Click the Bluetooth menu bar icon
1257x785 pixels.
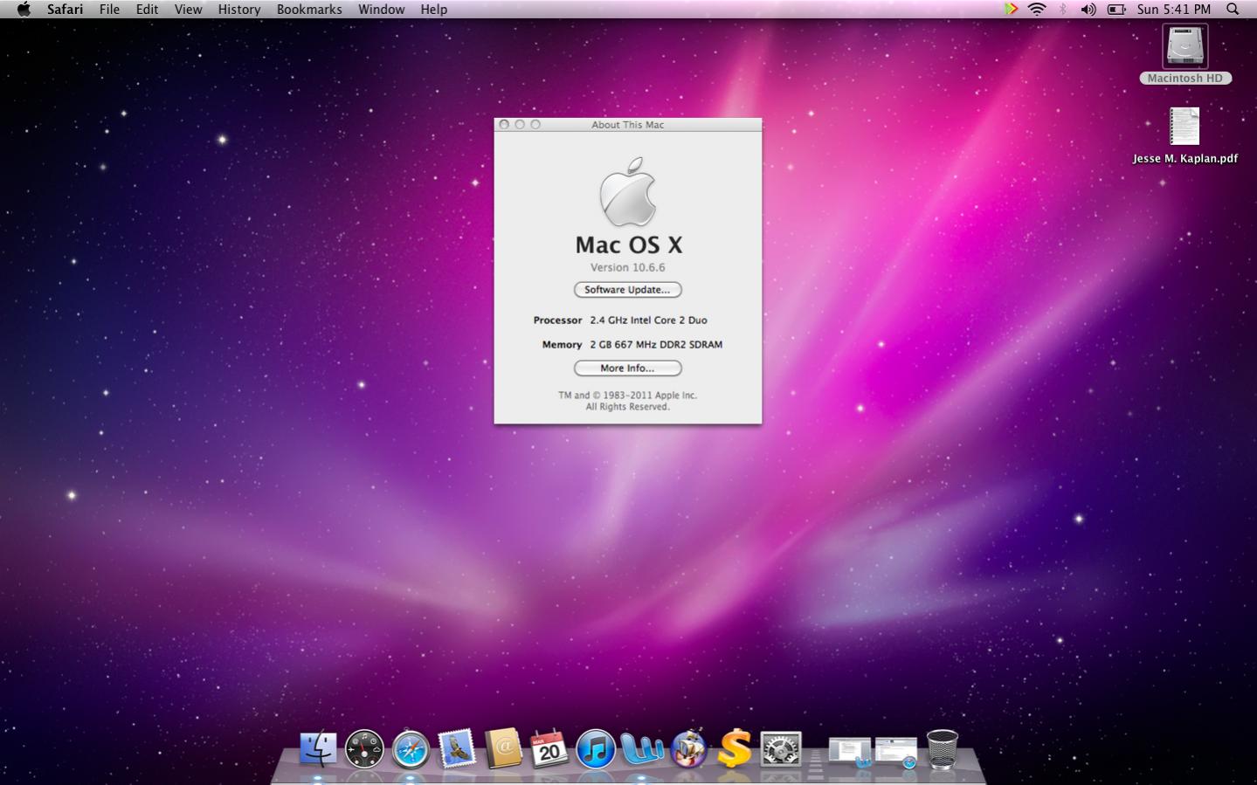tap(1063, 9)
